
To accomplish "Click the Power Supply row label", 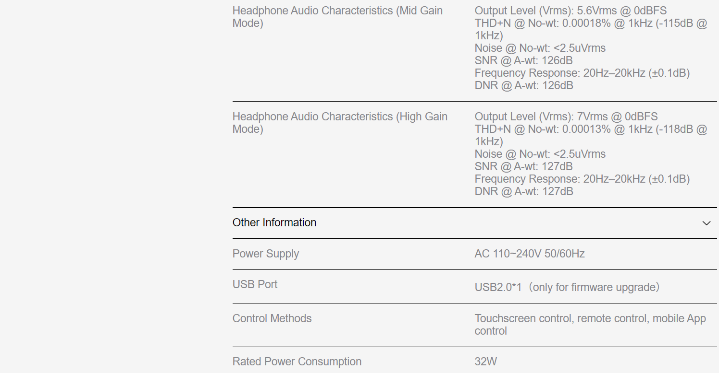I will [266, 254].
